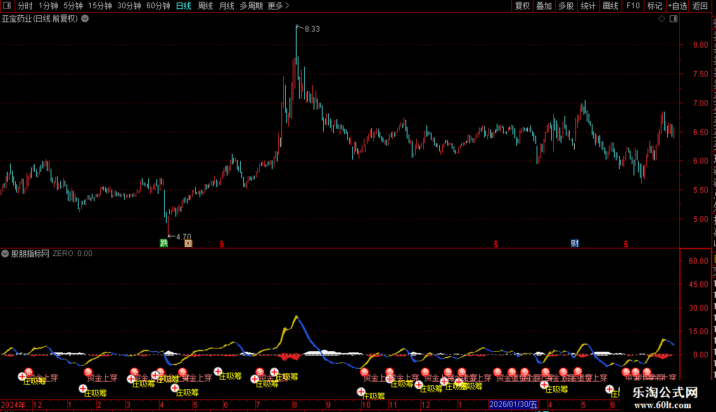Select the 60分钟 timeframe
Screen dimensions: 716x412
pos(158,6)
